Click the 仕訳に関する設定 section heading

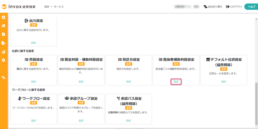click(x=23, y=51)
